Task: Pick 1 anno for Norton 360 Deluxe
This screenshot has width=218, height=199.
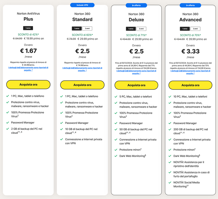Action: pyautogui.click(x=131, y=29)
